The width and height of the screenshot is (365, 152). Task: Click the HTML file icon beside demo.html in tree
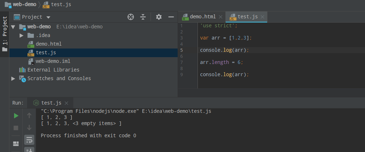(x=31, y=44)
